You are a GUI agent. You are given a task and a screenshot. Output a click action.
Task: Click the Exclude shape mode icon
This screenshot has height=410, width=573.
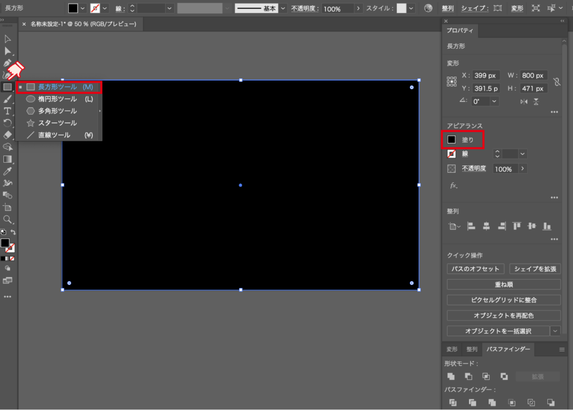[x=504, y=376]
